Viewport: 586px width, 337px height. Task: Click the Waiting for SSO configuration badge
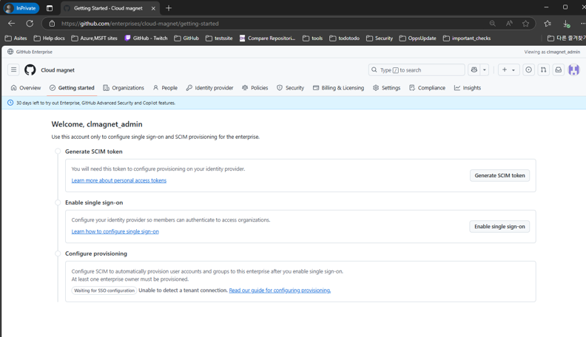104,290
